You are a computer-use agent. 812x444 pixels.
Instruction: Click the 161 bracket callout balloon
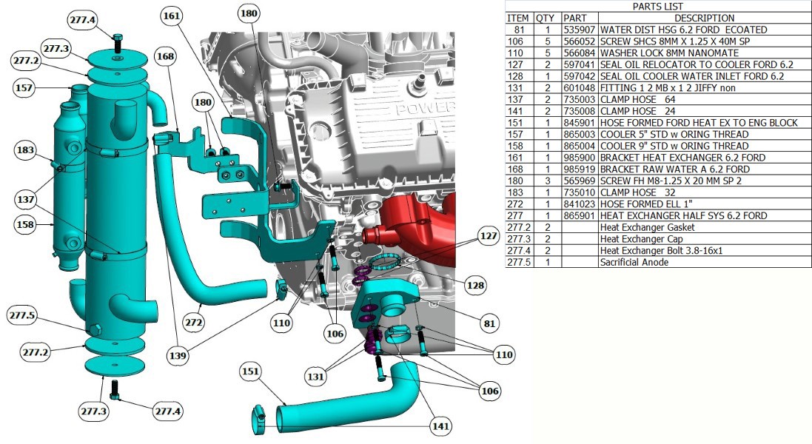(172, 15)
